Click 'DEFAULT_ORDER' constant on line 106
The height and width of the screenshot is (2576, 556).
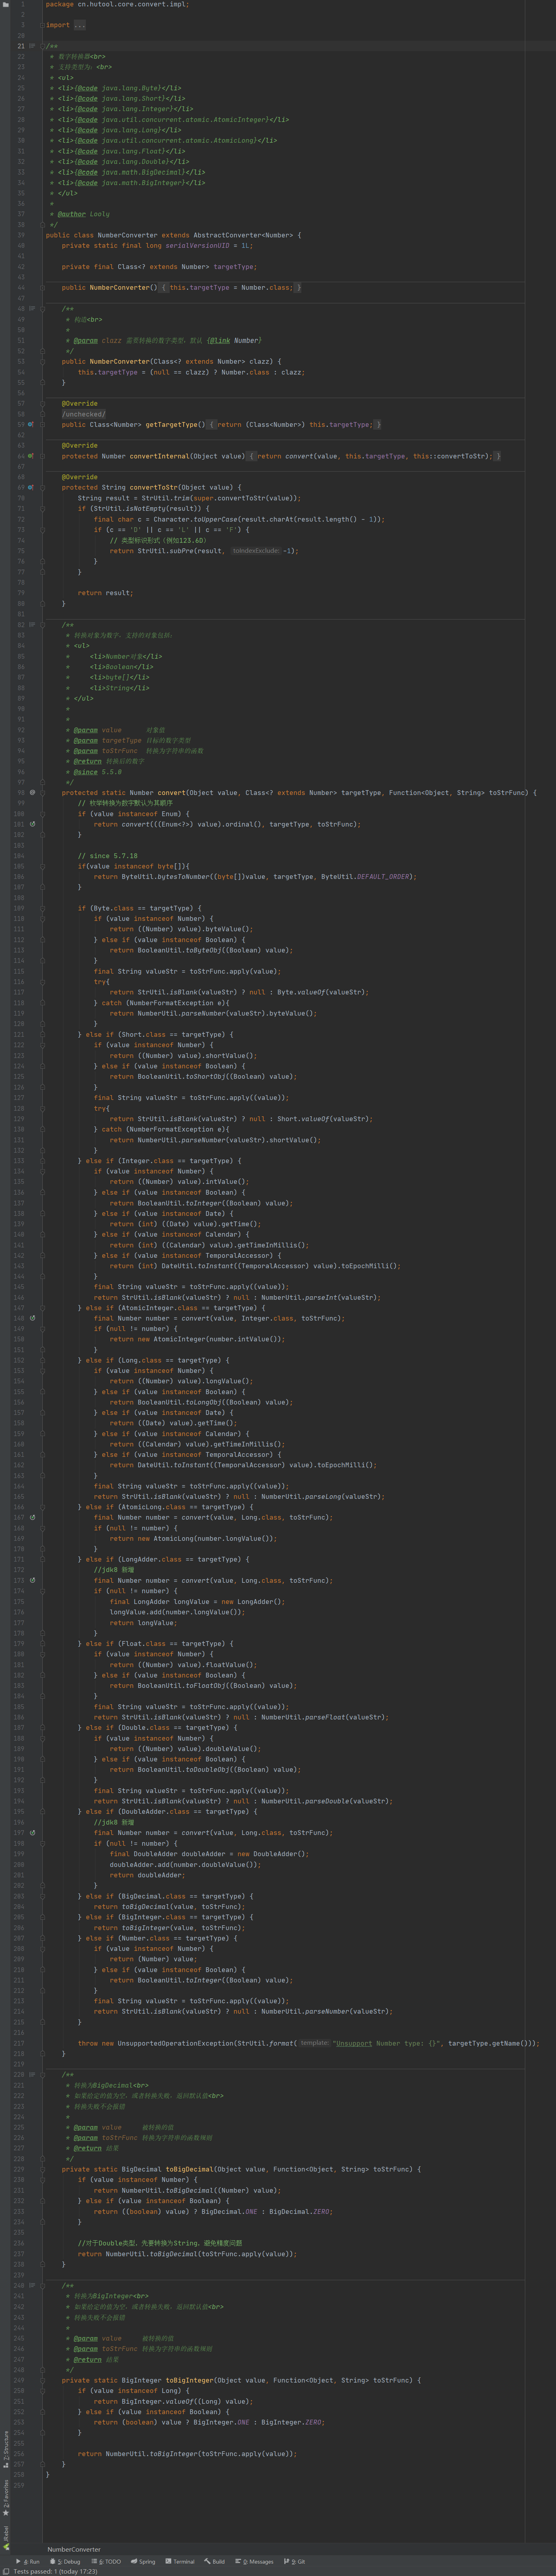383,877
